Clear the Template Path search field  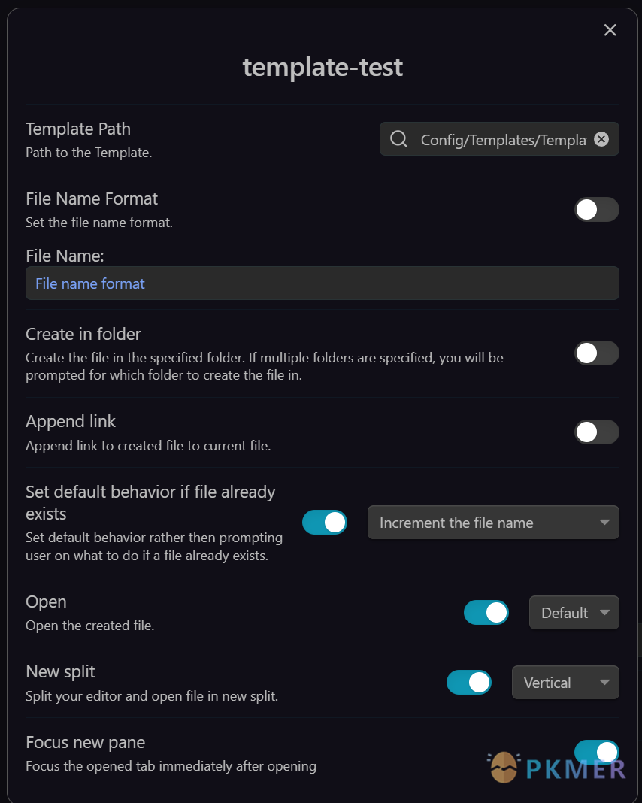click(601, 139)
